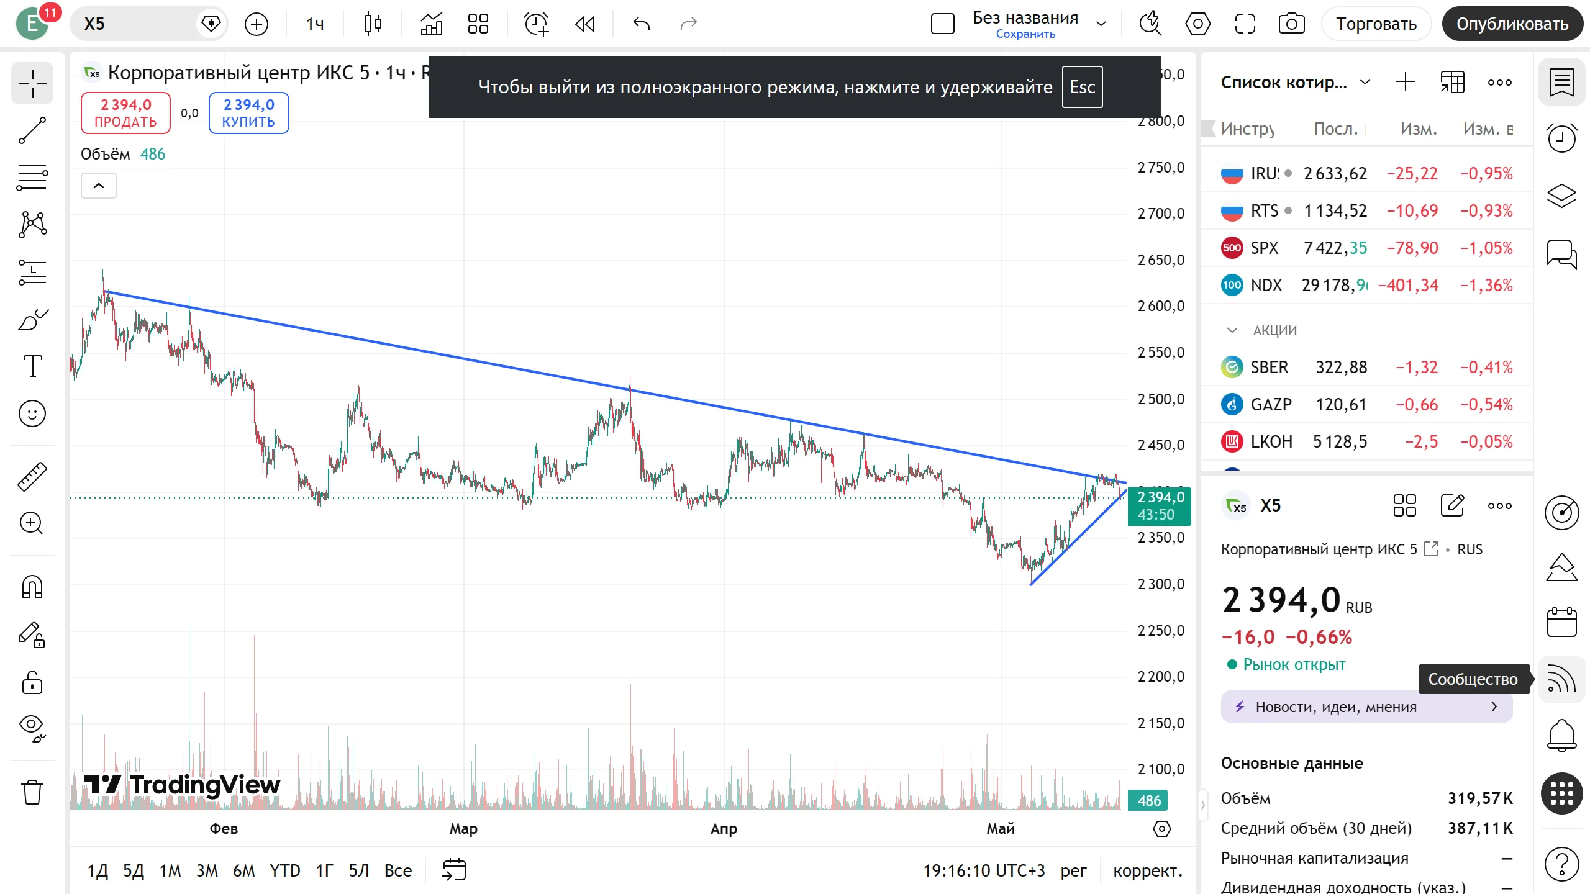The width and height of the screenshot is (1590, 894).
Task: Open the 1ч timeframe selector
Action: tap(315, 24)
